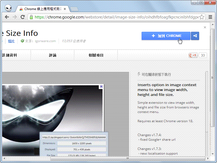
Task: Close the Chrome Web Store tab
Action: 65,9
